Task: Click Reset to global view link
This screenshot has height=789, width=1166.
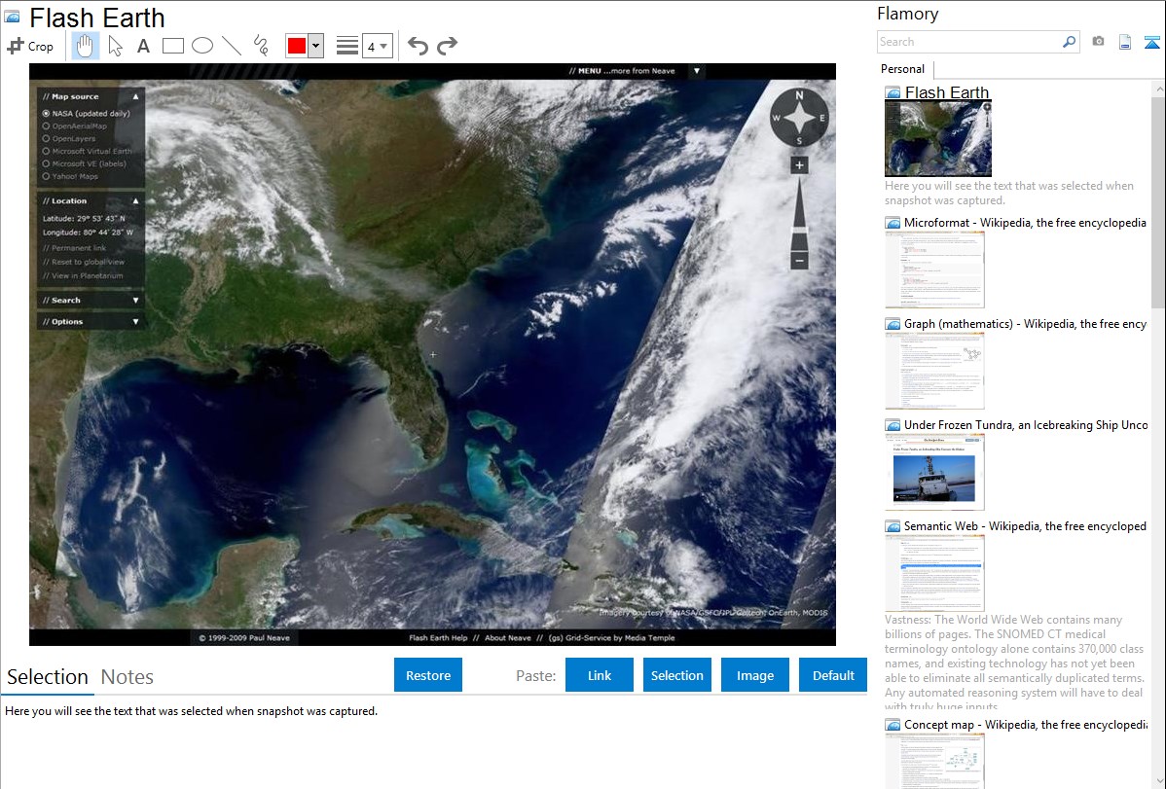Action: pos(84,262)
